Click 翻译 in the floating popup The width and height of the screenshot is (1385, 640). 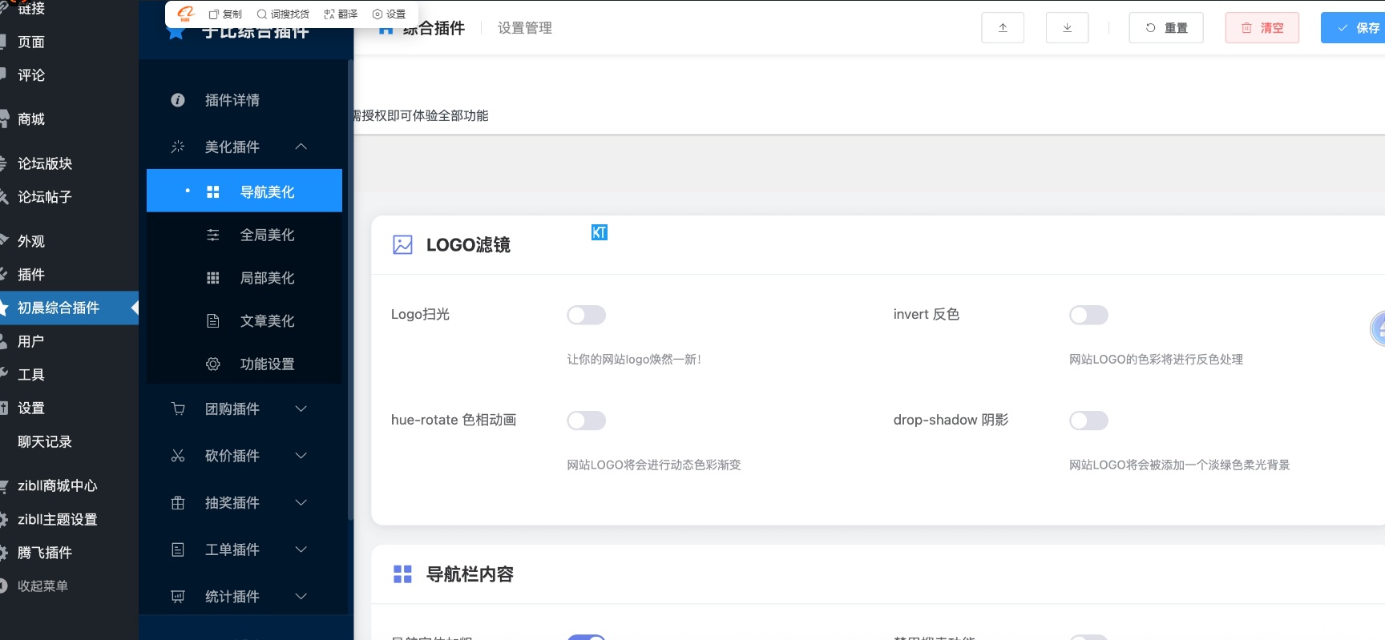point(341,14)
